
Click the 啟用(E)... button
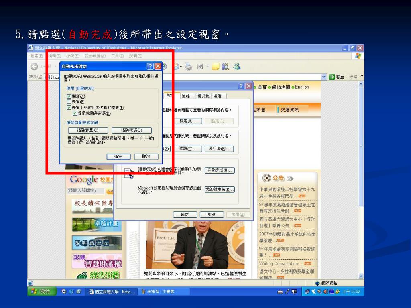coord(188,121)
